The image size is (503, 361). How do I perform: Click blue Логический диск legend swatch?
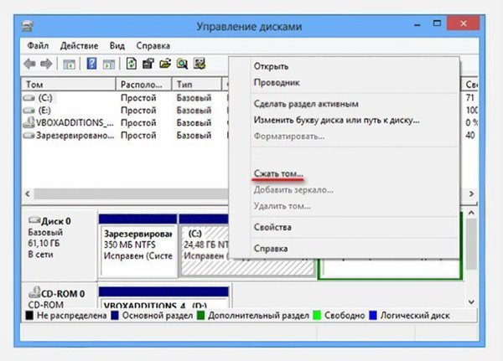(x=372, y=316)
